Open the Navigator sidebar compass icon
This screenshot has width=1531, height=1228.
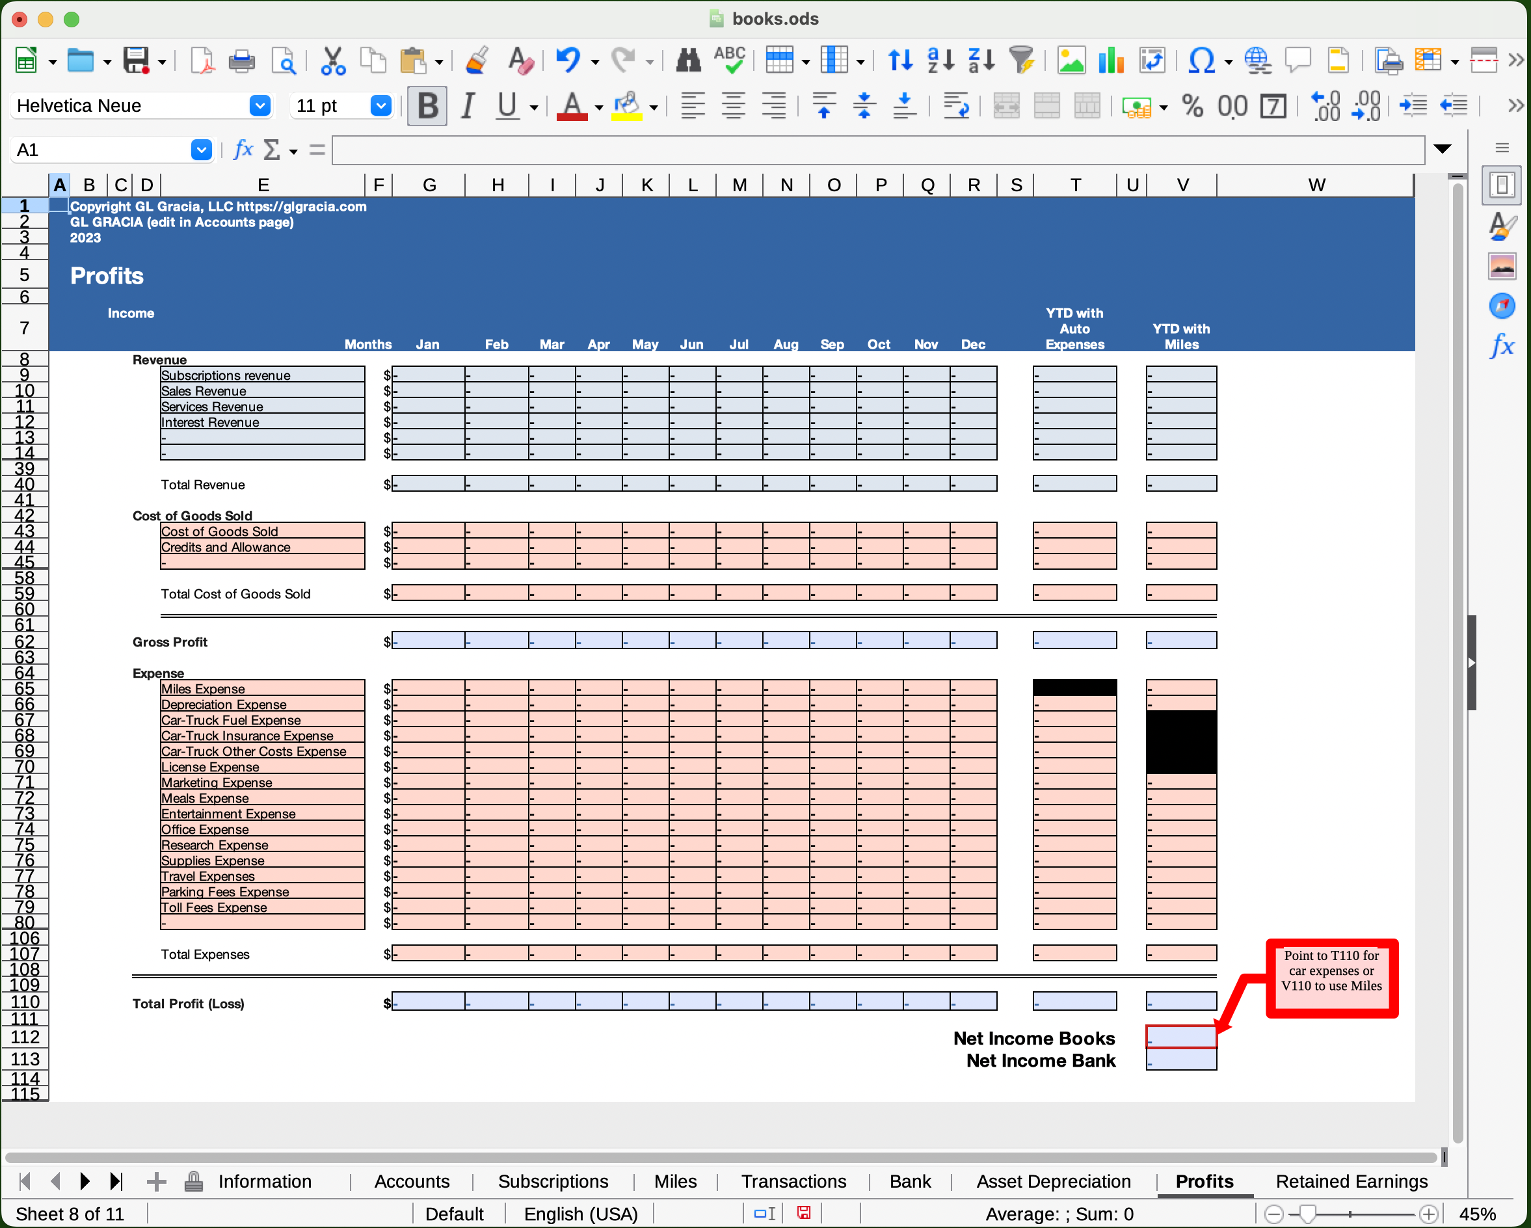[x=1502, y=306]
